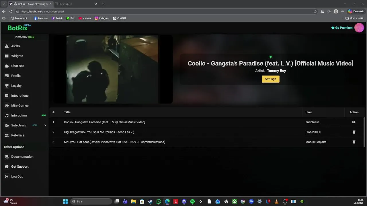367x206 pixels.
Task: Click the User column header
Action: click(309, 112)
